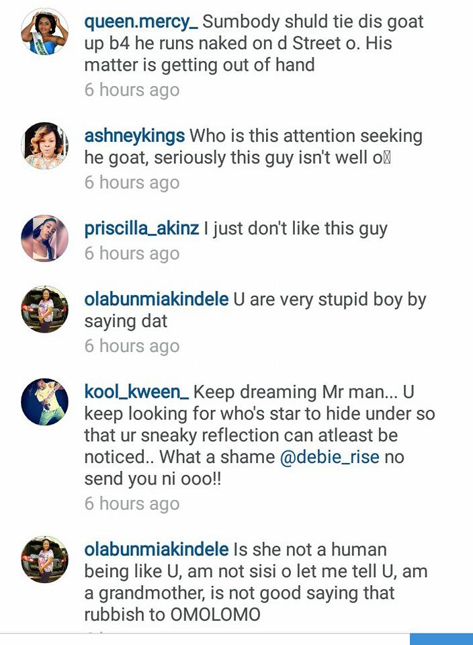Tap timestamp under queen.mercy_ comment
Screen dimensions: 473x645
132,90
